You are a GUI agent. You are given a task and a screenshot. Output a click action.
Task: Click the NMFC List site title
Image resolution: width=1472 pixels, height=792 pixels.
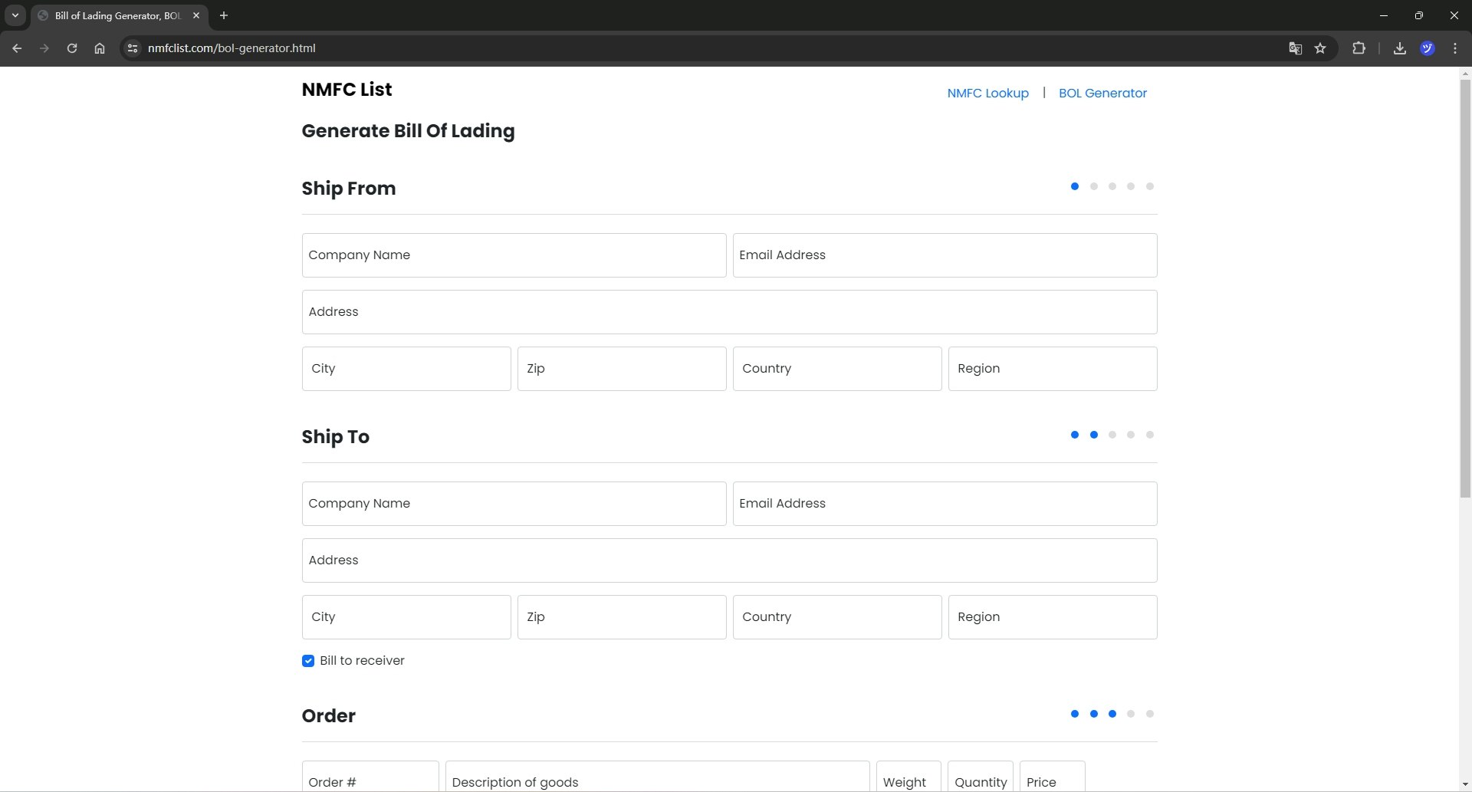[347, 90]
